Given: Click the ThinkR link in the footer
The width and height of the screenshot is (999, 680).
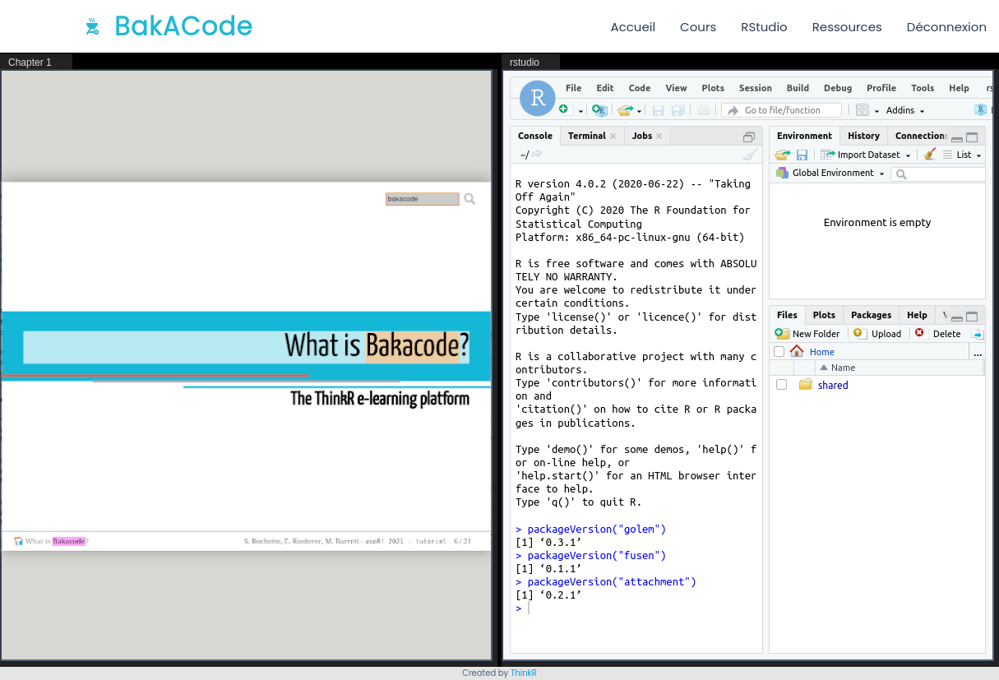Looking at the screenshot, I should coord(524,673).
